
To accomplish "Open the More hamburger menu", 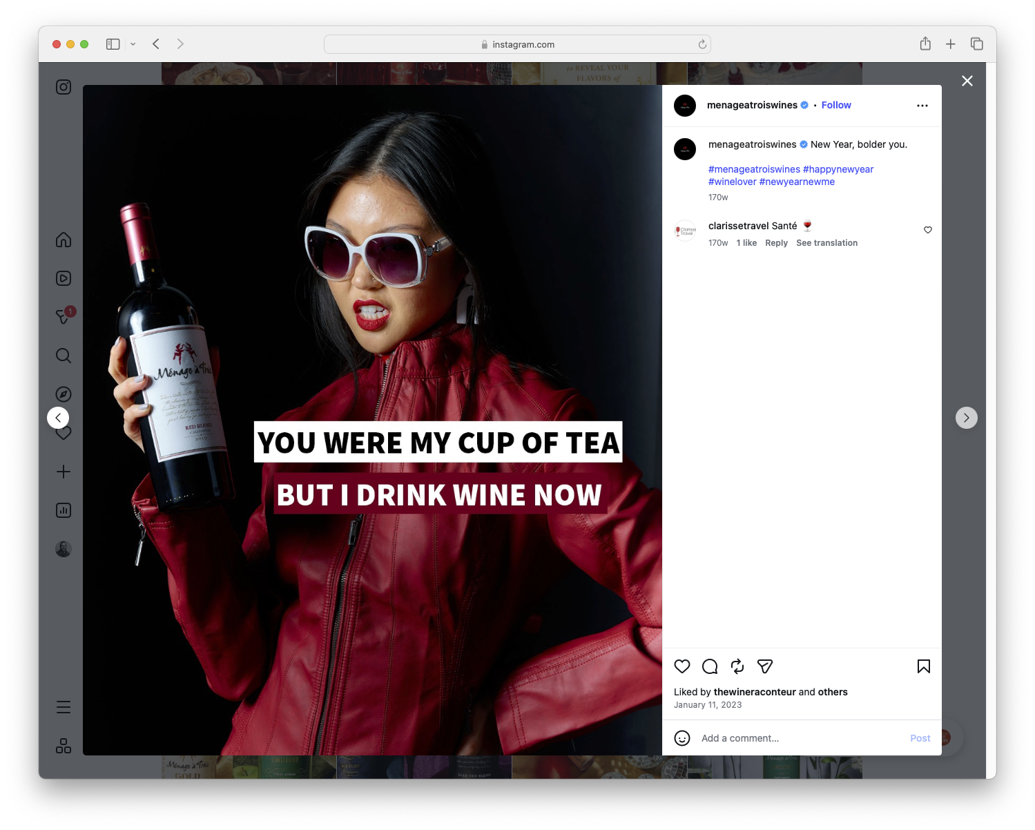I will click(x=63, y=706).
